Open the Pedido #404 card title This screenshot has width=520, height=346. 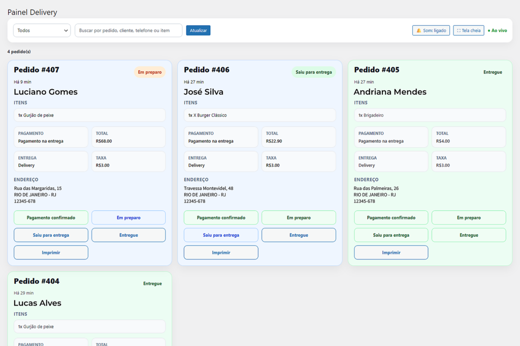click(37, 281)
